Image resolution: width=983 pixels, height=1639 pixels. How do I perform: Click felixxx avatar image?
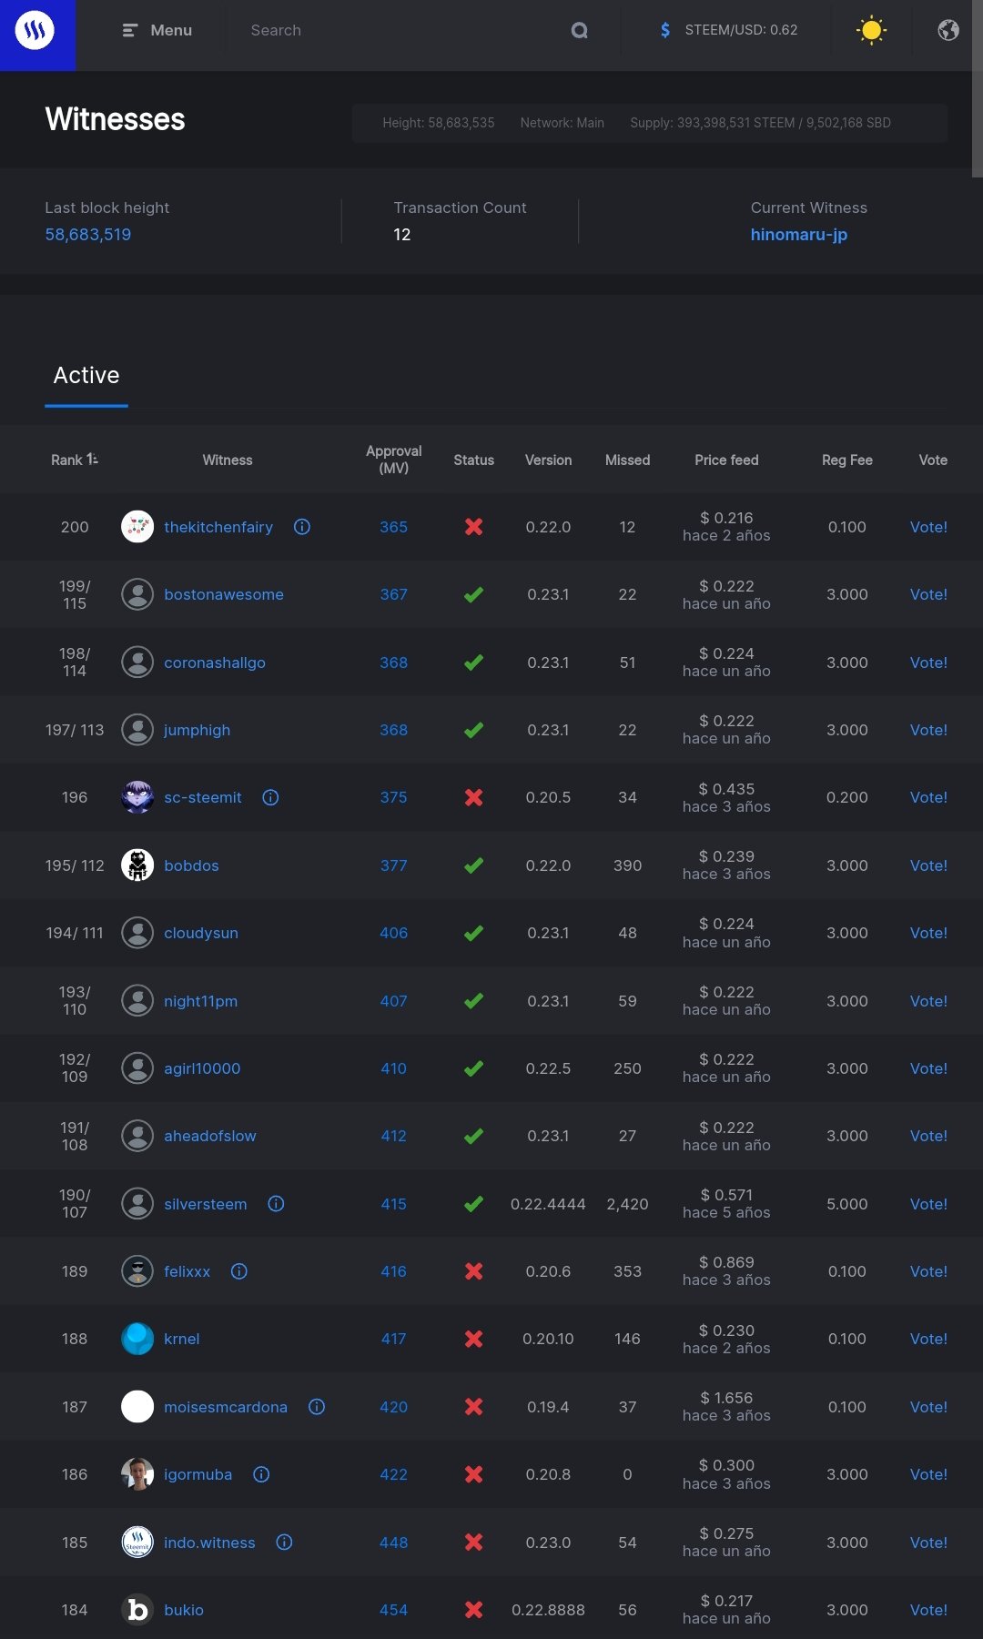(x=137, y=1271)
